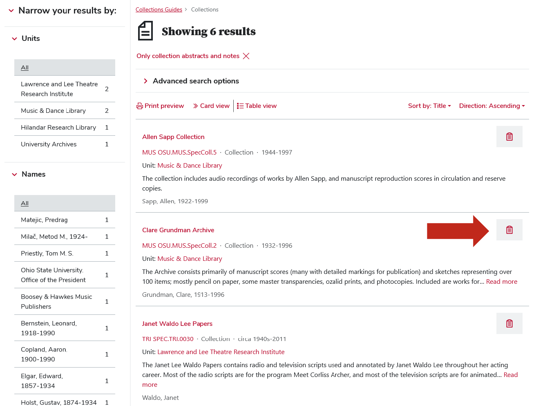Open the Janet Waldo Lee Papers title

coord(177,324)
